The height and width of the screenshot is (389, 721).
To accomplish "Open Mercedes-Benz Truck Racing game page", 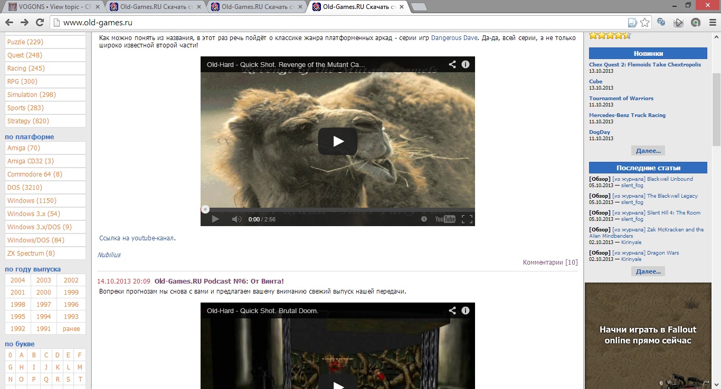I will 627,115.
